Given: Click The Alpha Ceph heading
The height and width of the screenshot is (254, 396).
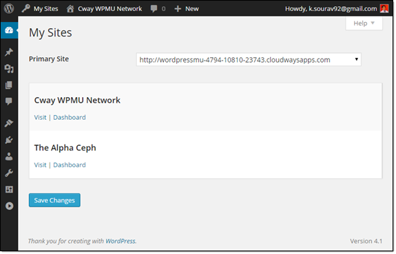Looking at the screenshot, I should [x=65, y=148].
